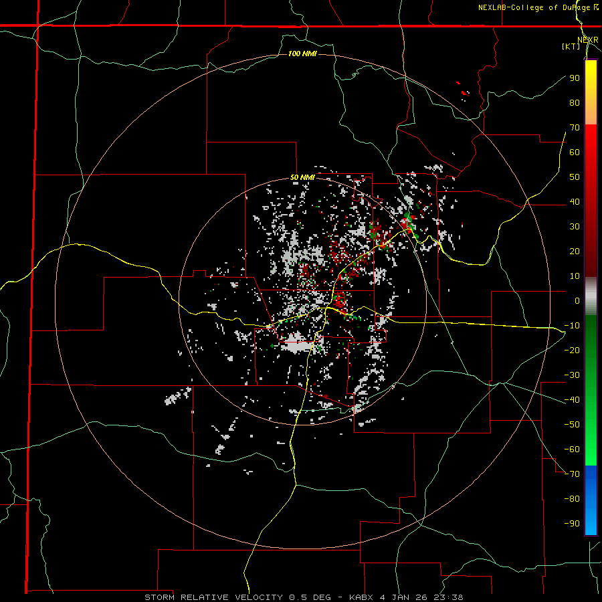Click the -90 value on the velocity scale
602x602 pixels.
[572, 524]
